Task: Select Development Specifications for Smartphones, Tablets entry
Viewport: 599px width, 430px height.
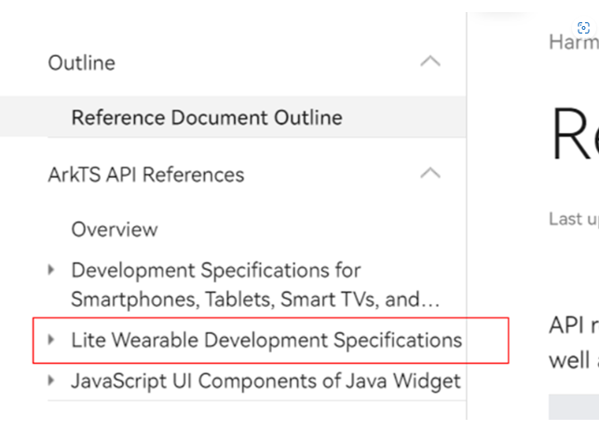Action: pos(254,285)
